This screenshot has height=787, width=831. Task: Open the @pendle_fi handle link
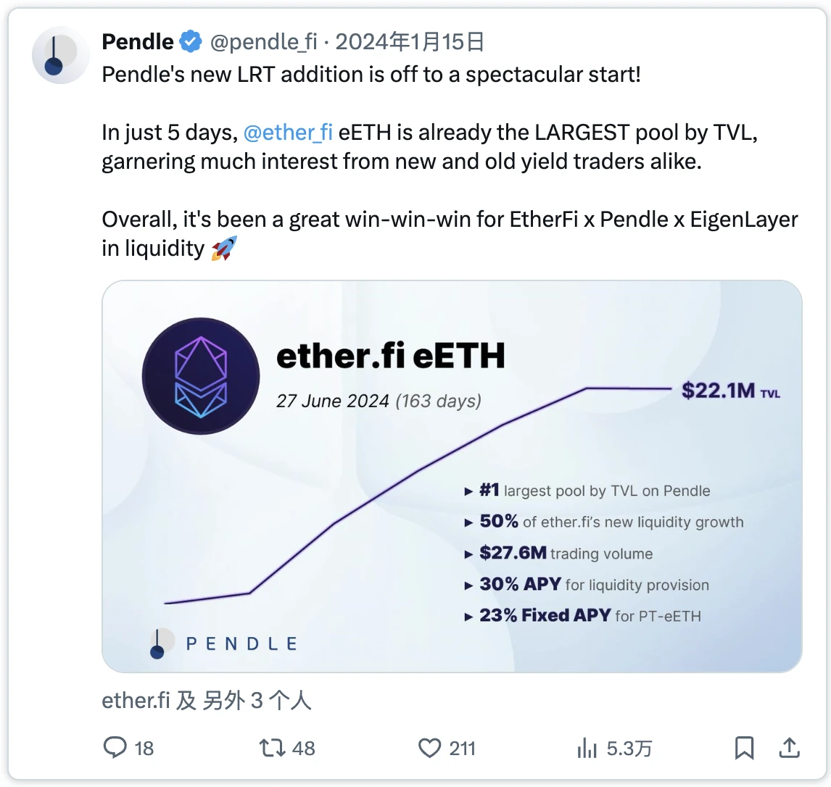pos(264,42)
